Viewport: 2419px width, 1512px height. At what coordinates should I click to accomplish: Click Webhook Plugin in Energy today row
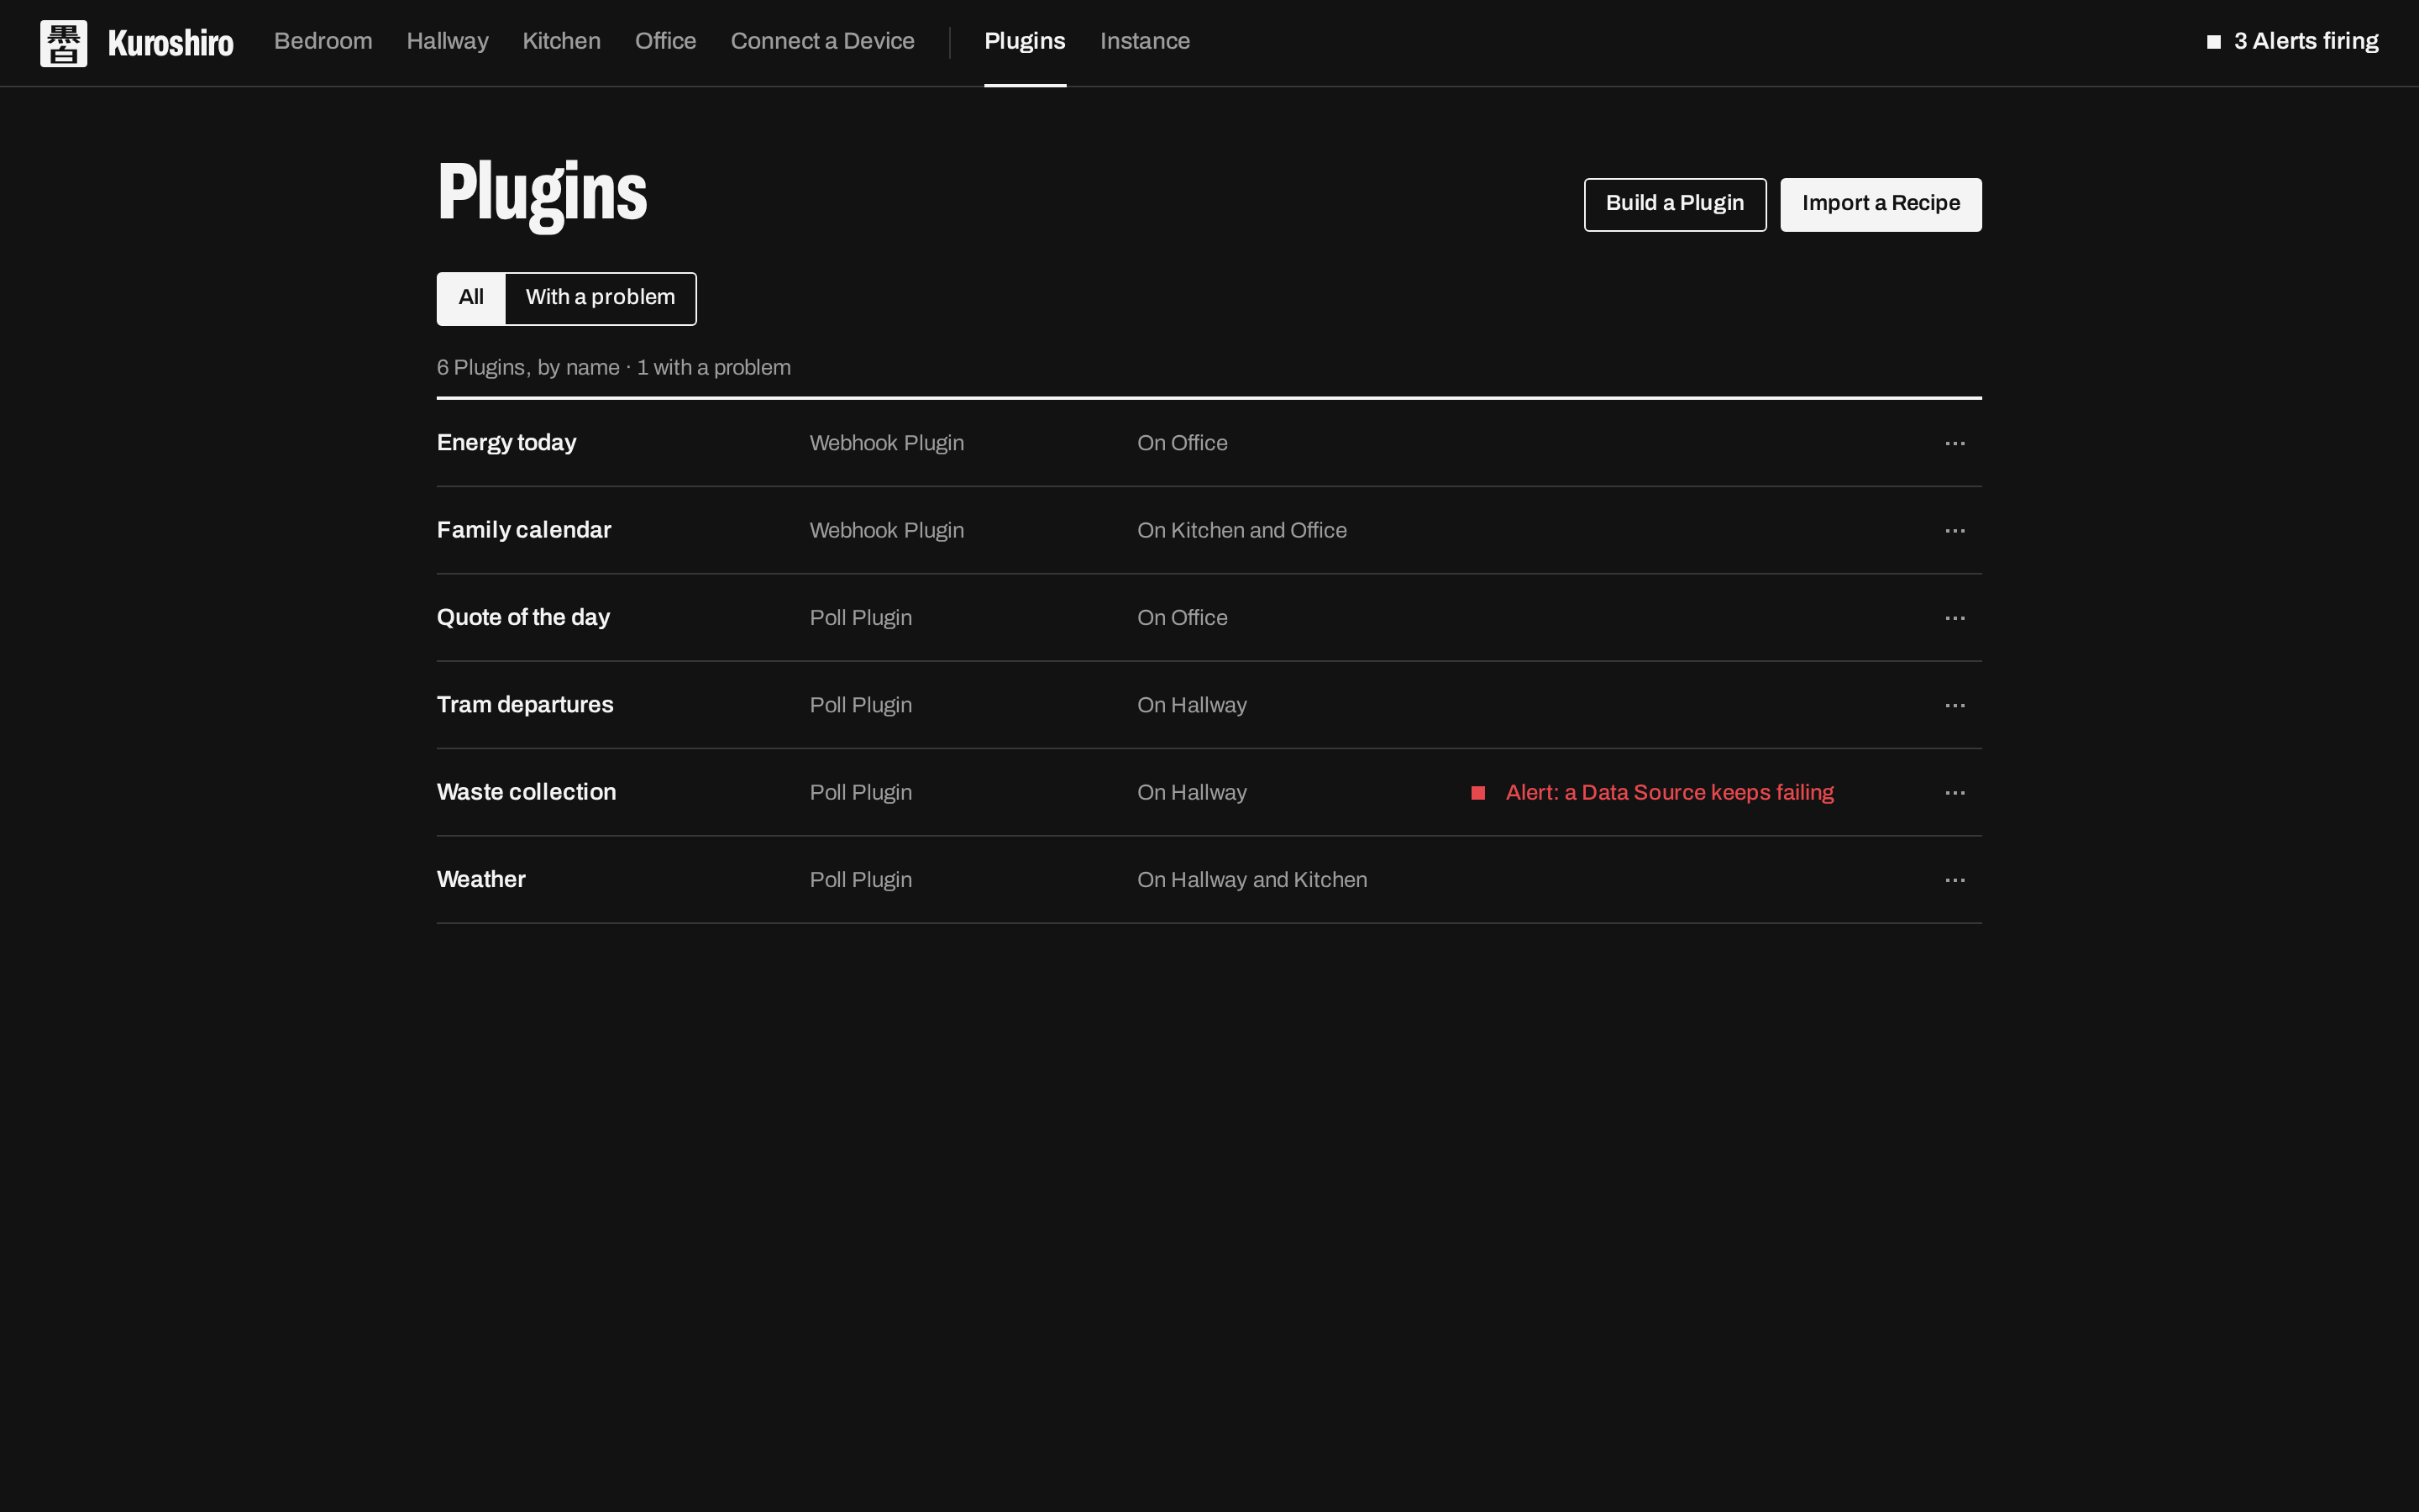[x=885, y=443]
